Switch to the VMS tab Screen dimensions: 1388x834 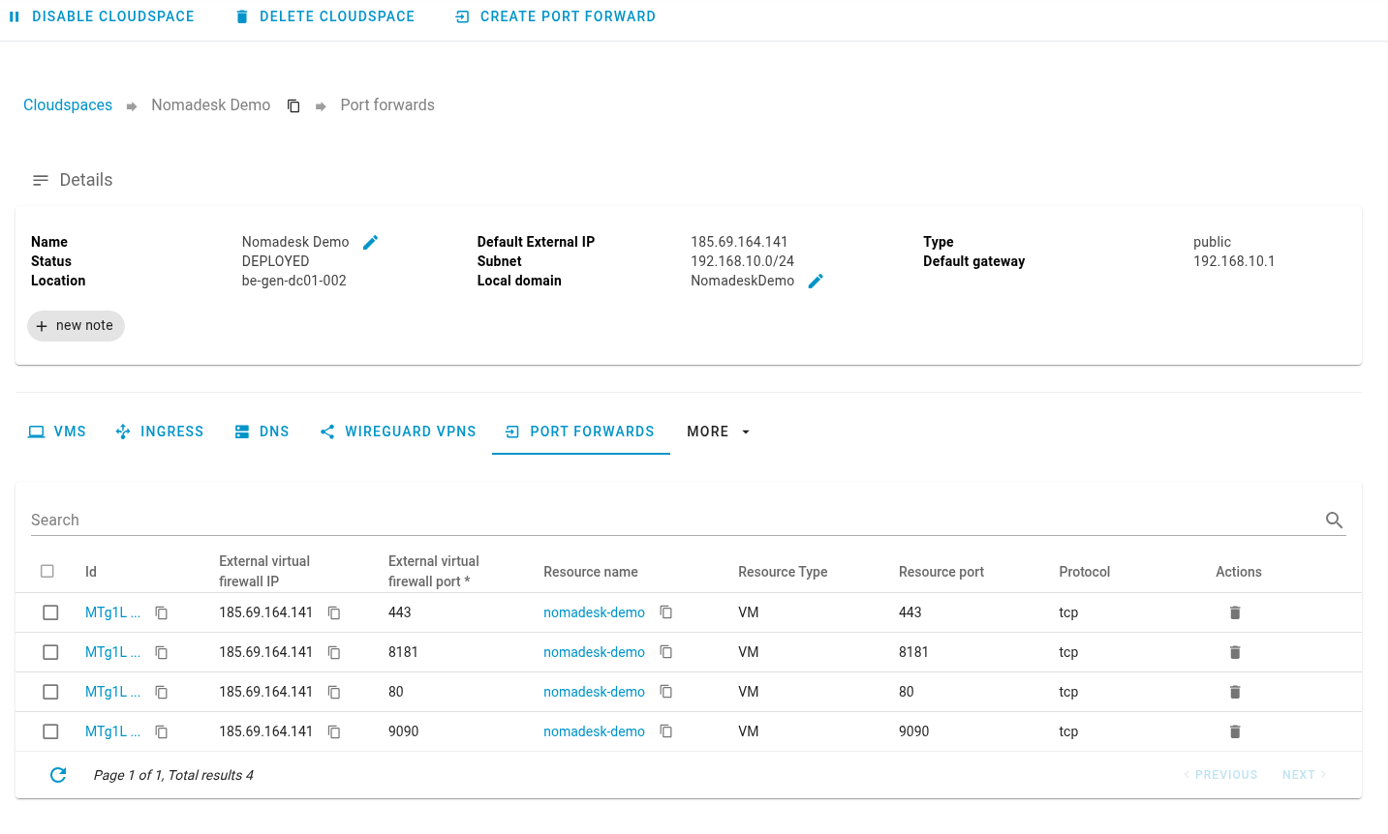[x=57, y=432]
